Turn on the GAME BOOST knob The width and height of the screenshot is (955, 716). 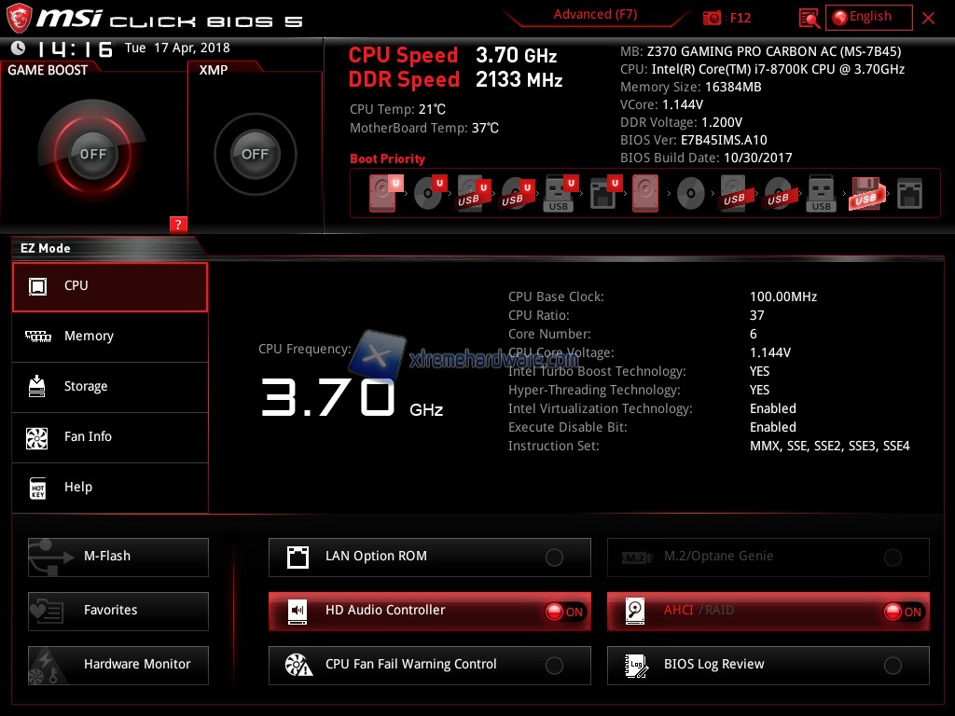tap(93, 154)
